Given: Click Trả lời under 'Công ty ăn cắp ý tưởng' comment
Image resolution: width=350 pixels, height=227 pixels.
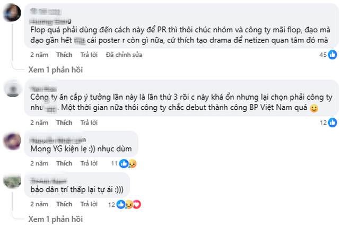Looking at the screenshot, I should [x=89, y=123].
